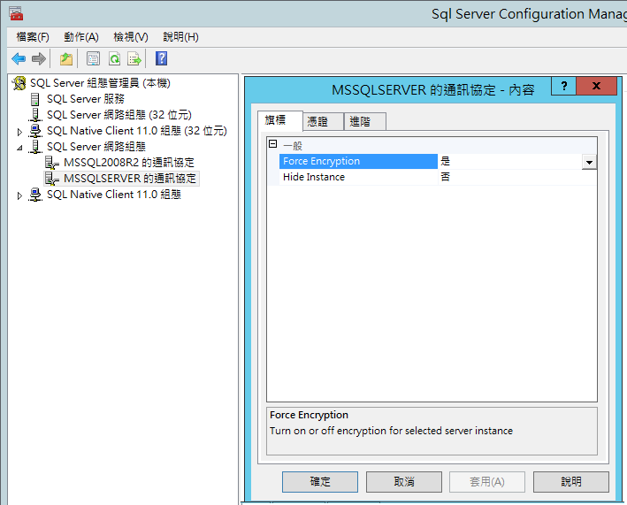Open the 檢視(V) menu
Viewport: 627px width, 505px height.
[131, 37]
